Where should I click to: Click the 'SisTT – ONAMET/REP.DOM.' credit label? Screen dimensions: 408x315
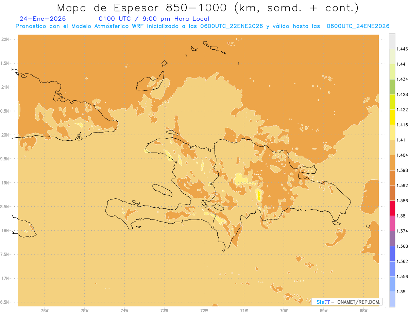click(347, 302)
